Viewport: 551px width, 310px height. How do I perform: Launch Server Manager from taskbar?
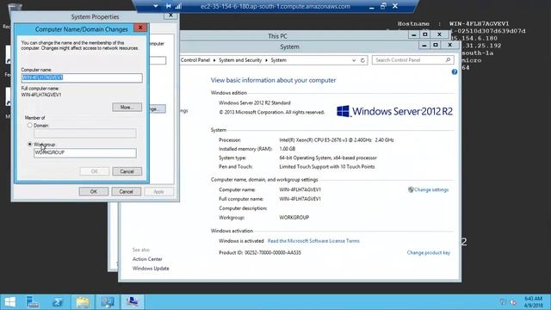(x=33, y=302)
